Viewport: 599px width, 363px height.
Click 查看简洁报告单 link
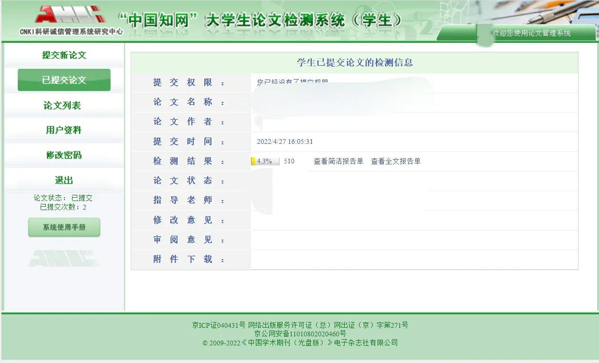(338, 161)
